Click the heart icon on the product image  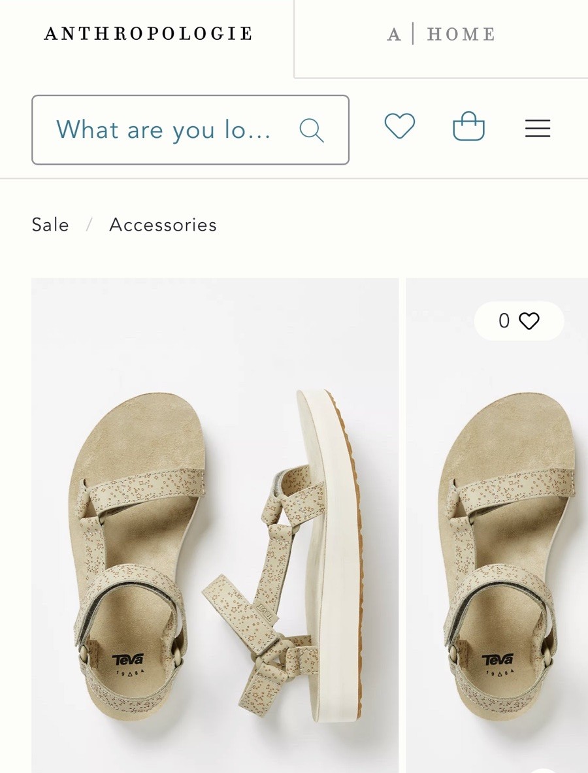(529, 321)
